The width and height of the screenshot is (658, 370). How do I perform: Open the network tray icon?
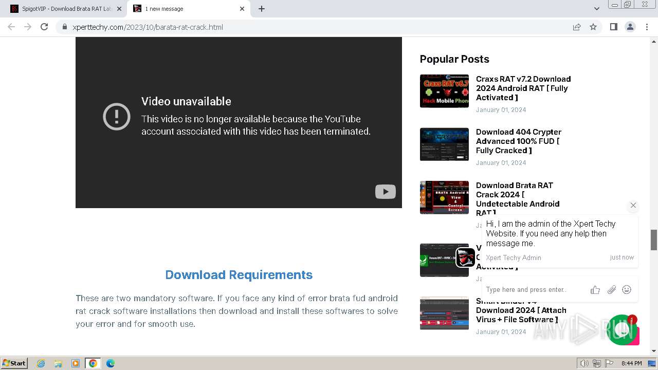pos(597,363)
